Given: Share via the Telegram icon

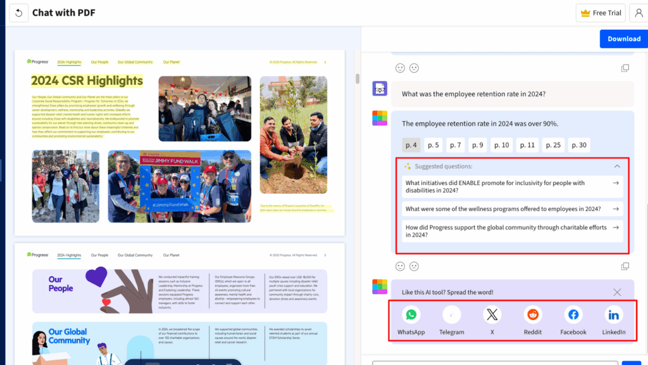Looking at the screenshot, I should pos(451,315).
